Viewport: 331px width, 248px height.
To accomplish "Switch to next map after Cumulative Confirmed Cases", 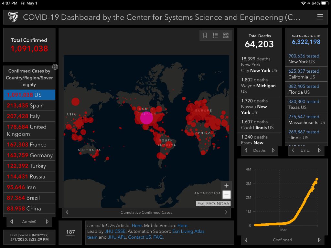I will point(226,212).
